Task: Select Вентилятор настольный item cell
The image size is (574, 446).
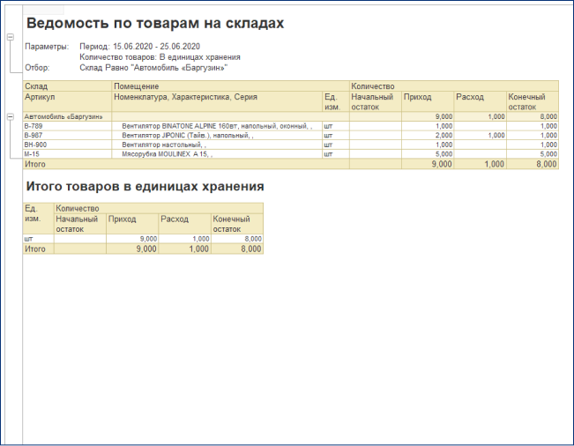Action: coord(217,145)
